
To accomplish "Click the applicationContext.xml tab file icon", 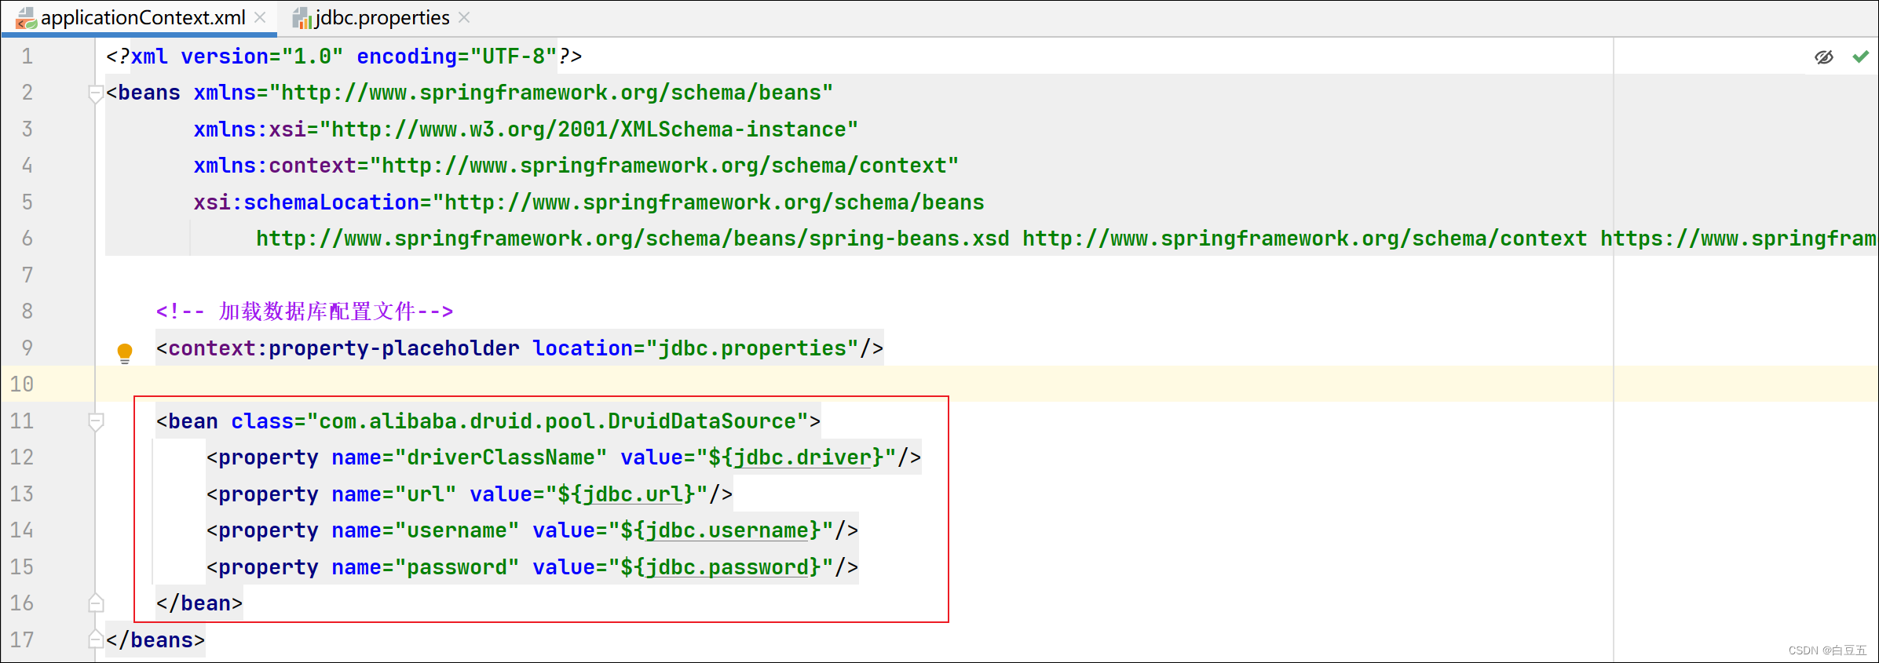I will coord(26,18).
